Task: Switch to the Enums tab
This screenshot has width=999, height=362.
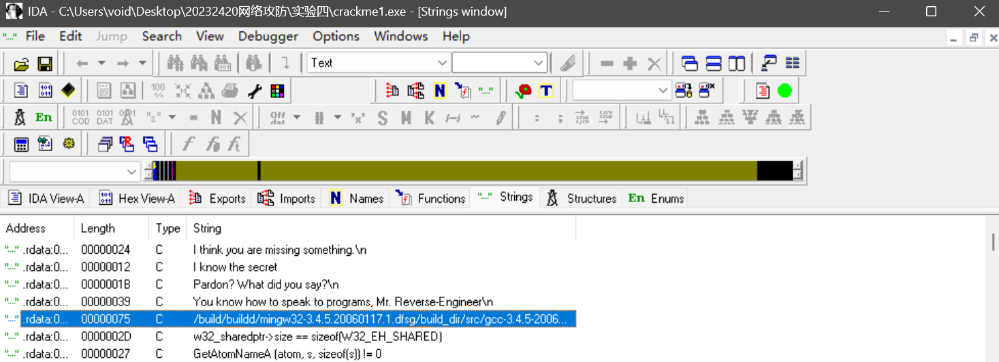Action: click(656, 199)
